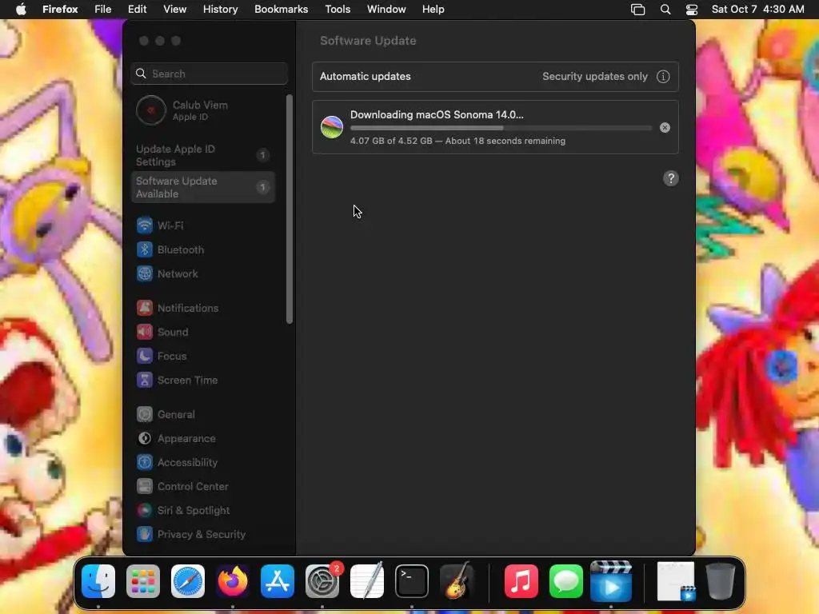Open Spotlight search in menu bar

coord(665,10)
